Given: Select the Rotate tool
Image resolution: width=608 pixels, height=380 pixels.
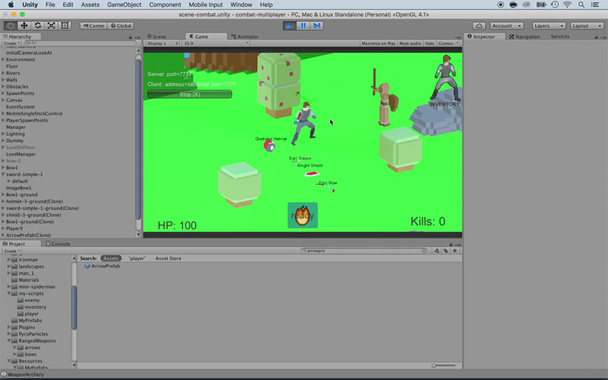Looking at the screenshot, I should (37, 26).
